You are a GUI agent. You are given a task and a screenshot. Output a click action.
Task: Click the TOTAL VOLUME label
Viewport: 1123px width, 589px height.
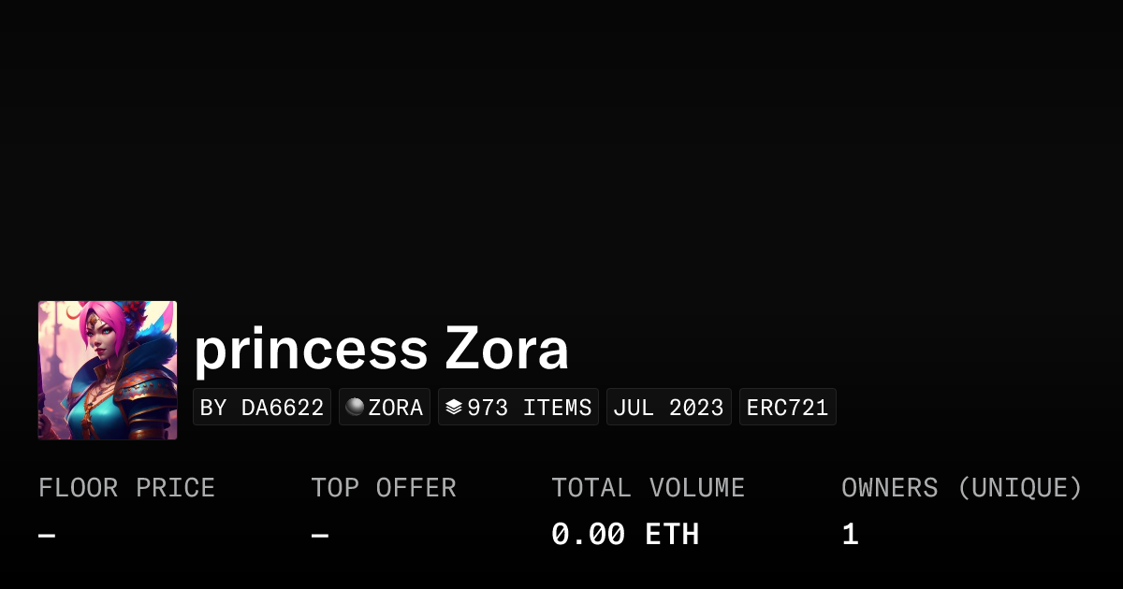tap(649, 488)
